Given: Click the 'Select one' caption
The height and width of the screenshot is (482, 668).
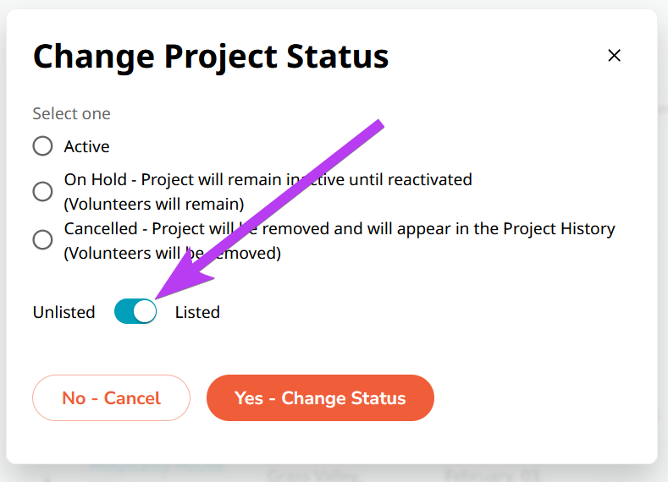Looking at the screenshot, I should tap(71, 113).
